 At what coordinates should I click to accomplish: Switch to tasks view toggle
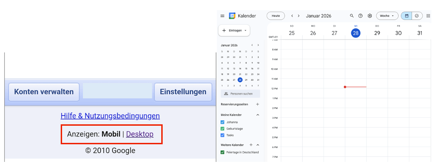(x=417, y=16)
